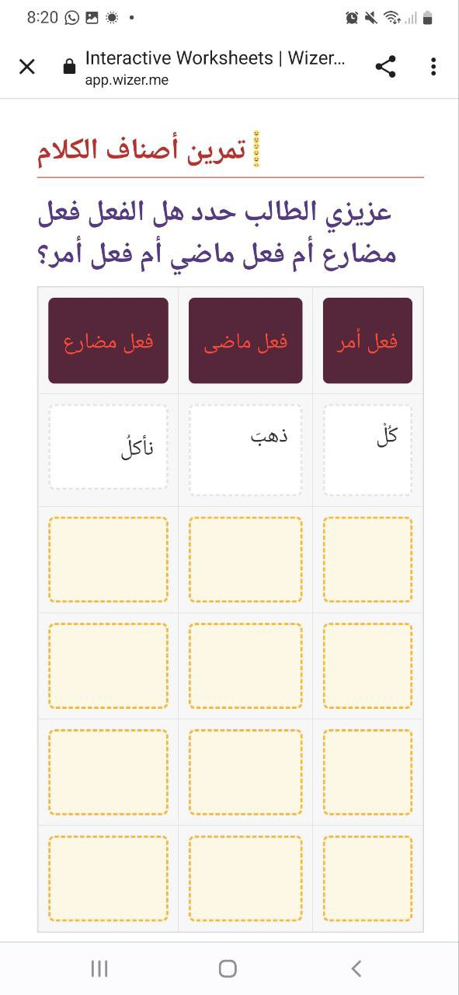Tap the Android recent apps icon
This screenshot has width=459, height=995.
pos(99,968)
